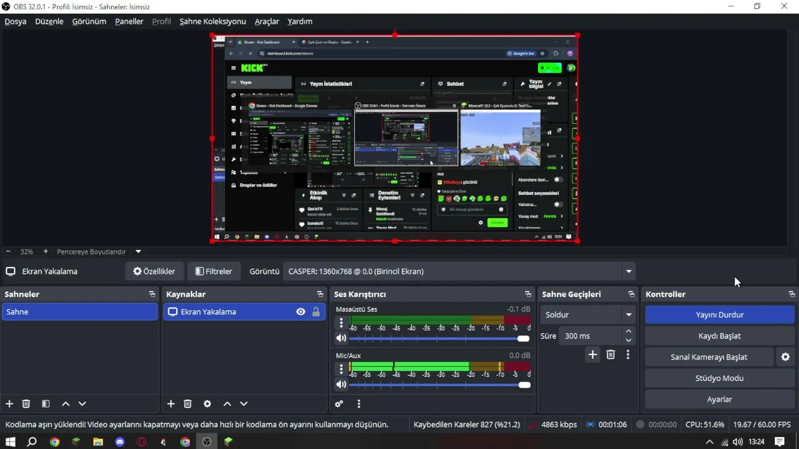Screen dimensions: 799x449
Task: Open the Windows notification center
Action: pyautogui.click(x=780, y=442)
